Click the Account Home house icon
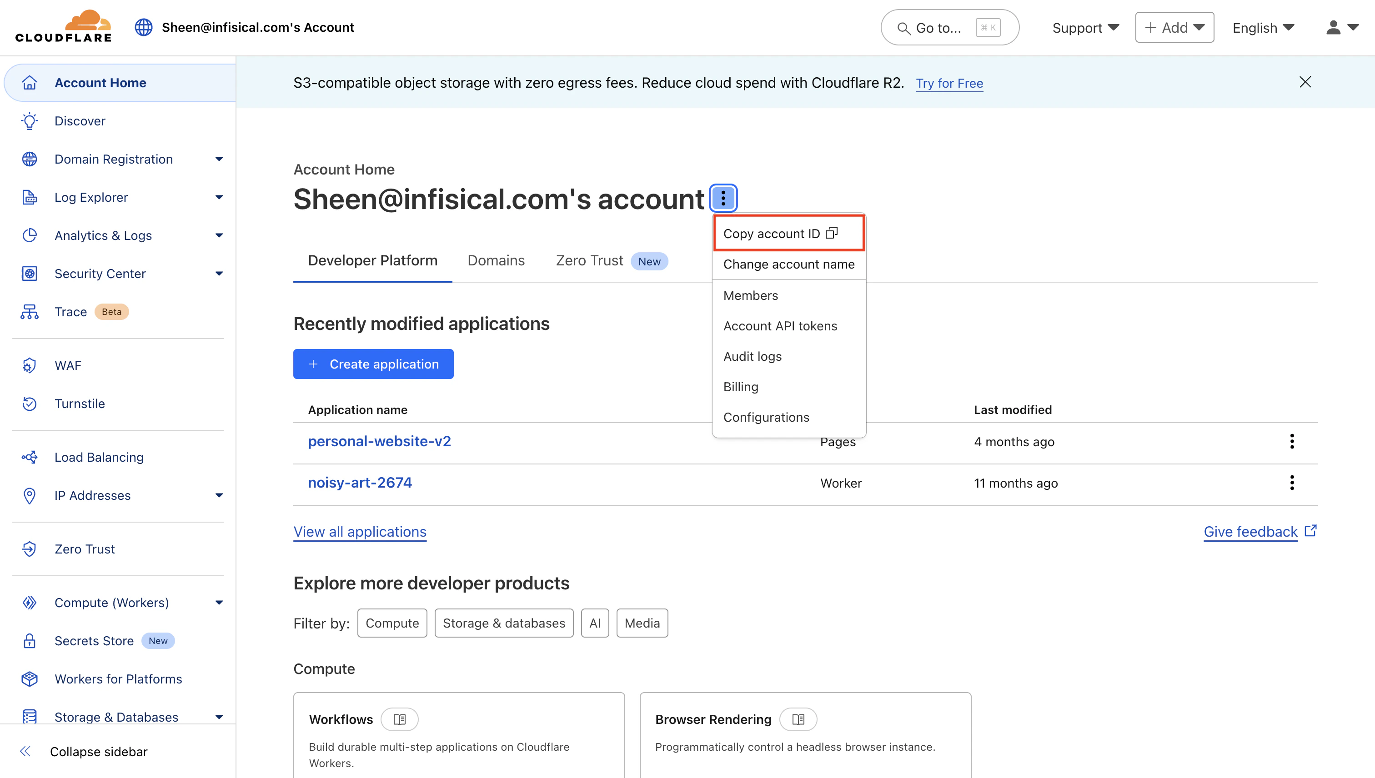 [30, 83]
